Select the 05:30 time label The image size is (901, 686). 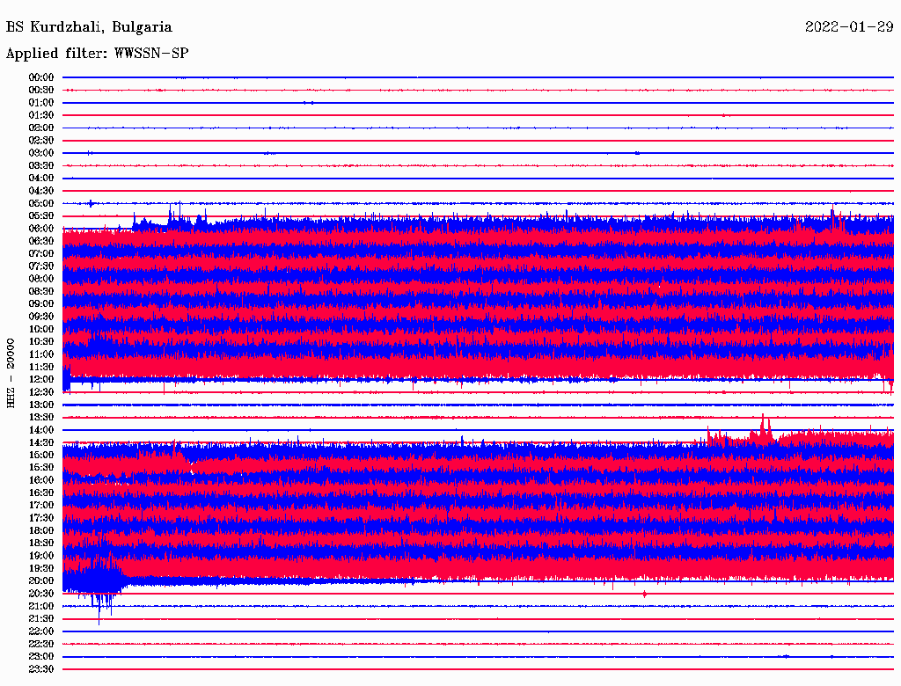(x=41, y=215)
